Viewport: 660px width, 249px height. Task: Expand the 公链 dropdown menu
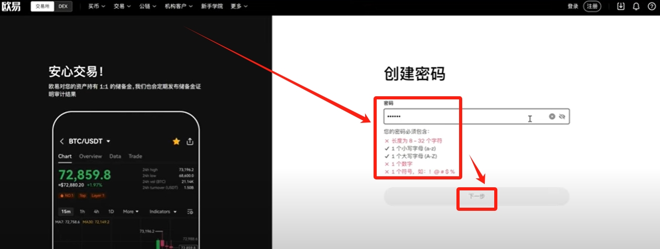pyautogui.click(x=148, y=6)
